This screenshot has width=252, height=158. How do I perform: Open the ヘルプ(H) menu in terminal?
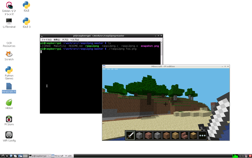tap(75, 40)
